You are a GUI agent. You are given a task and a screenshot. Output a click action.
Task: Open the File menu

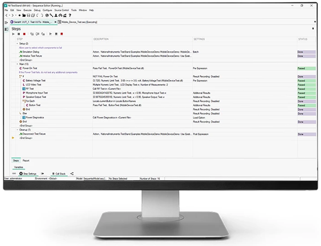6,10
